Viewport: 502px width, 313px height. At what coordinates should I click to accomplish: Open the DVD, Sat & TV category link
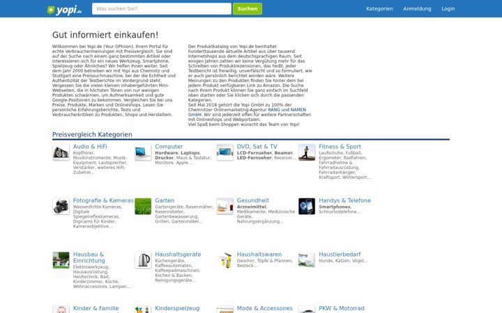(x=257, y=147)
